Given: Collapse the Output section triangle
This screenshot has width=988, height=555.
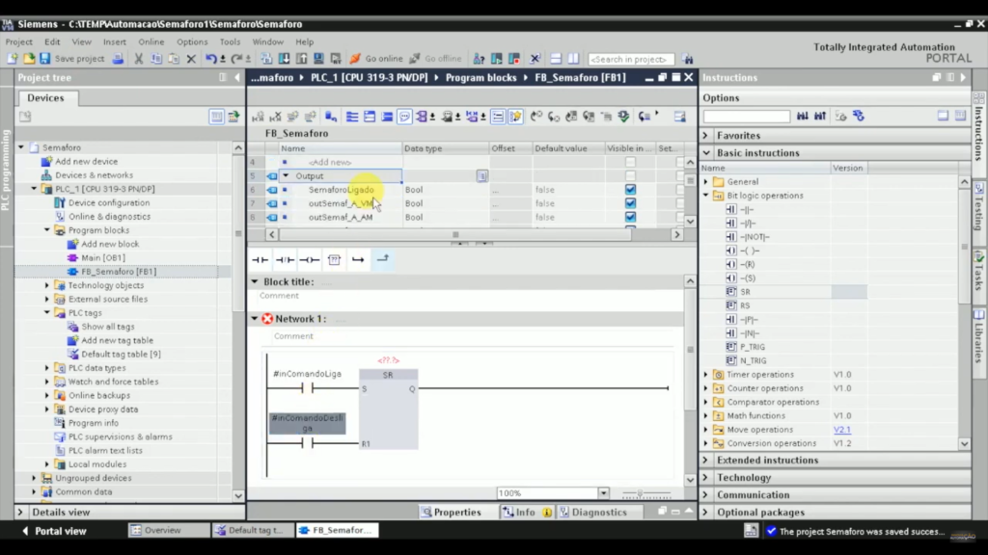Looking at the screenshot, I should [x=286, y=175].
